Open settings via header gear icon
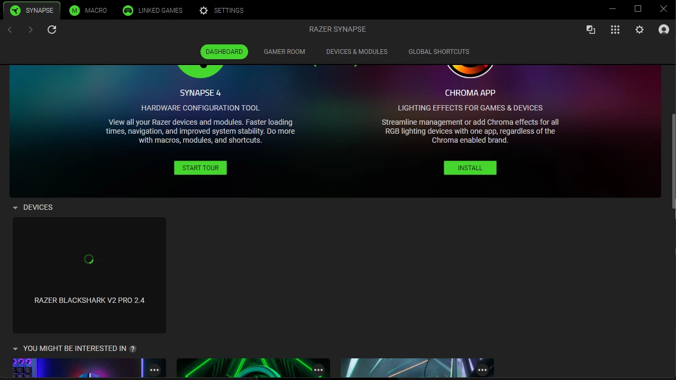This screenshot has width=676, height=380. click(x=640, y=30)
